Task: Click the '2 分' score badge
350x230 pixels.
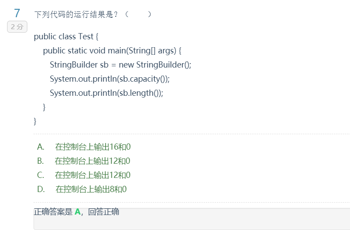Action: [17, 26]
